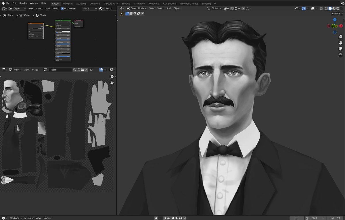This screenshot has height=220, width=345.
Task: Click the Tesla breadcrumb in node editor
Action: point(41,15)
